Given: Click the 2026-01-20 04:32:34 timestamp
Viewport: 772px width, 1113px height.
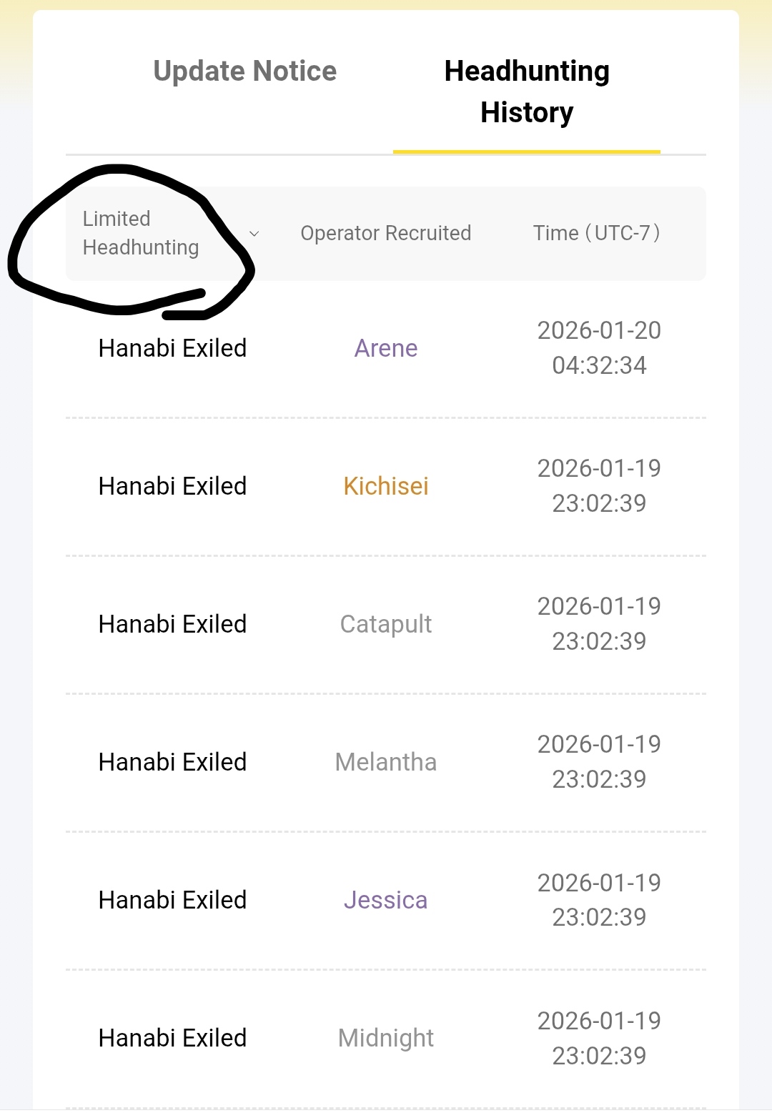Looking at the screenshot, I should [599, 347].
